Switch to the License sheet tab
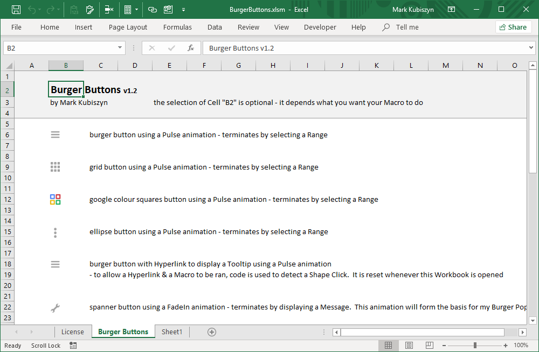This screenshot has height=352, width=539. (72, 332)
